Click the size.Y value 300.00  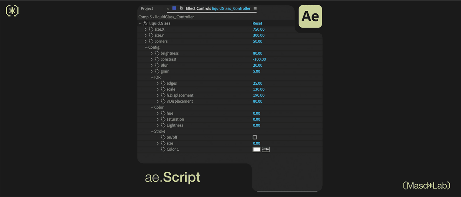coord(259,36)
